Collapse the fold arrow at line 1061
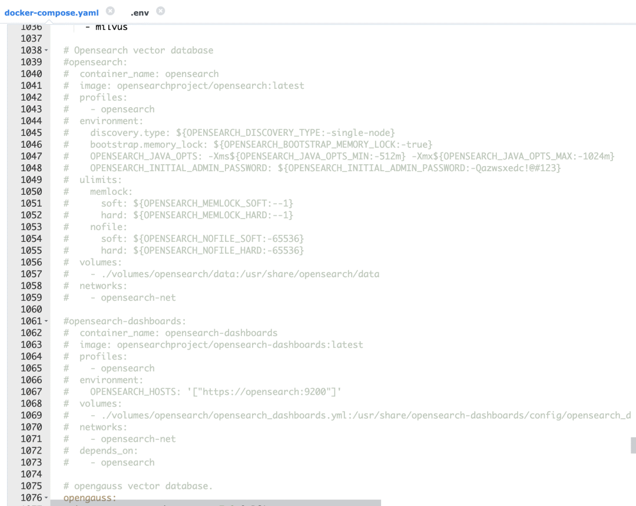 (x=47, y=321)
